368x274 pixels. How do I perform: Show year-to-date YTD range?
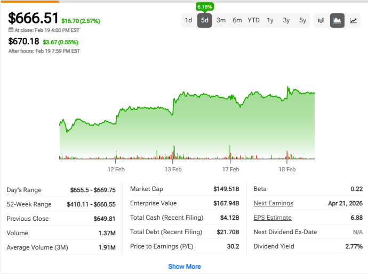[x=253, y=20]
